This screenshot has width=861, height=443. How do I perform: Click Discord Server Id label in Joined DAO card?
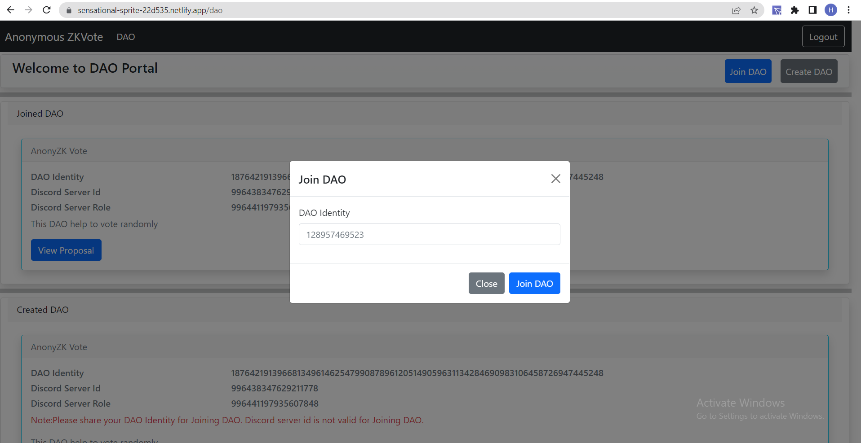click(66, 192)
